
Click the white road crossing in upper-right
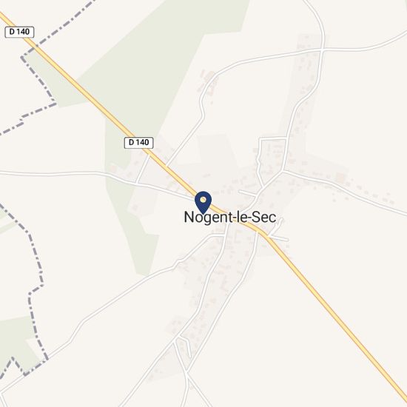click(x=322, y=49)
